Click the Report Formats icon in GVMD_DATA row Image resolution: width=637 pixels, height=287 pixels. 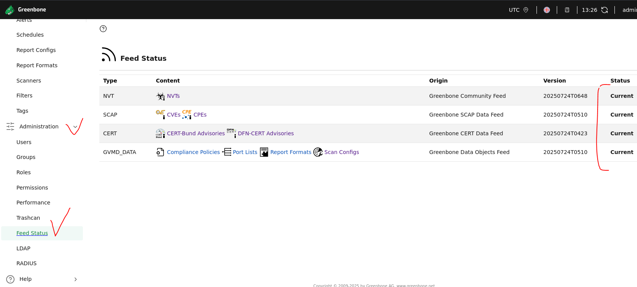point(264,152)
